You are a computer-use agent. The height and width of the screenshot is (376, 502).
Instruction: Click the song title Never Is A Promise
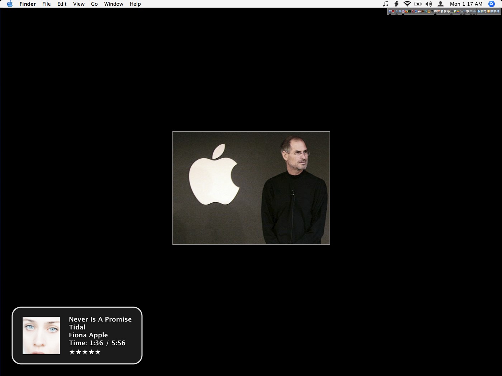tap(100, 319)
